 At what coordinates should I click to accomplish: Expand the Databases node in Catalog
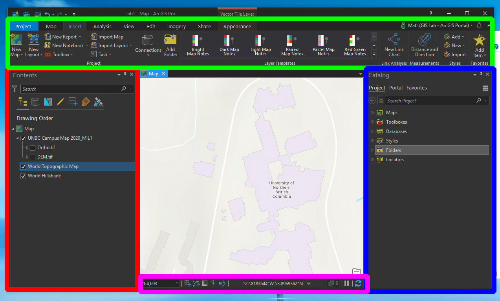click(x=372, y=131)
